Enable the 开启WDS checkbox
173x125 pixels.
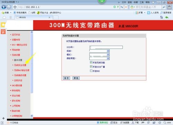click(x=91, y=71)
